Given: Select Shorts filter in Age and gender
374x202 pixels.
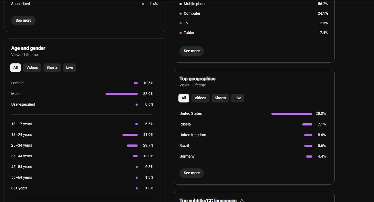Looking at the screenshot, I should pos(52,68).
